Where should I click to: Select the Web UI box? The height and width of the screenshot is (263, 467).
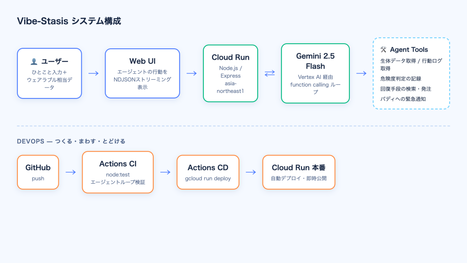click(142, 73)
